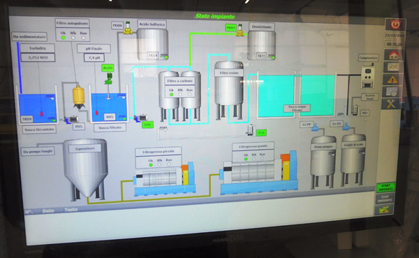Screen dimensions: 419x258
Task: Click the green PD07 dosing pump tag
Action: click(230, 27)
